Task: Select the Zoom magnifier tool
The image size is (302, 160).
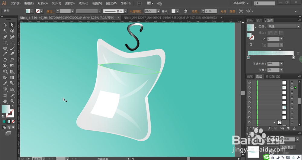Action: (12, 101)
